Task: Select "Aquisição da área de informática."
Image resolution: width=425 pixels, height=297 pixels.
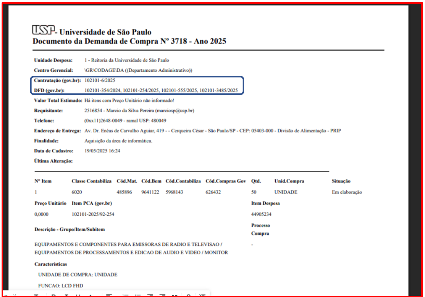Action: click(x=118, y=141)
